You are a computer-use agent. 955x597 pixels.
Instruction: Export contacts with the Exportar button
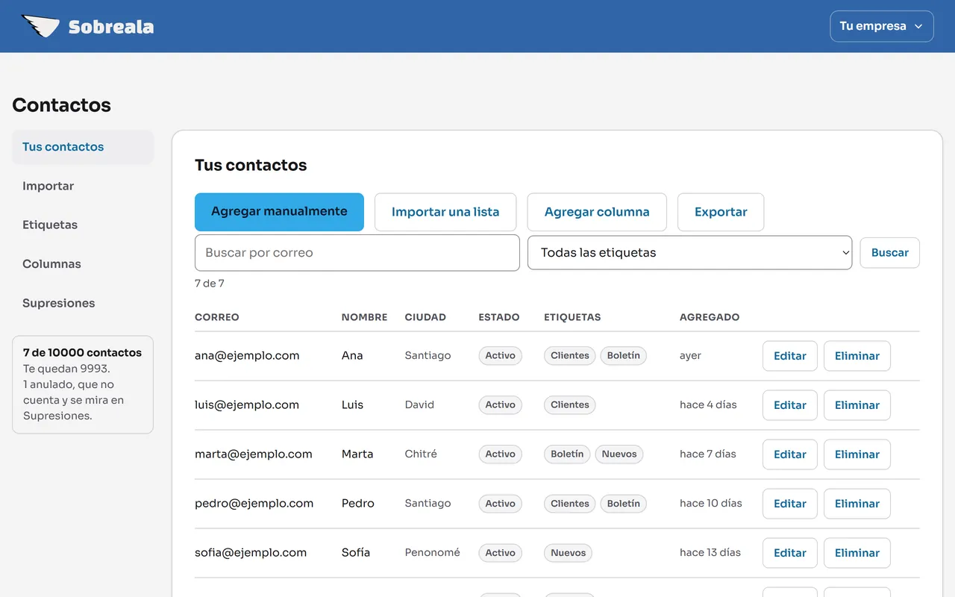pos(721,212)
